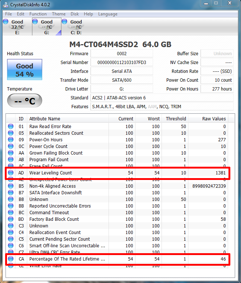Select disk E: tab showing 32 °C
Screen dimensions: 241x283
[x=17, y=27]
